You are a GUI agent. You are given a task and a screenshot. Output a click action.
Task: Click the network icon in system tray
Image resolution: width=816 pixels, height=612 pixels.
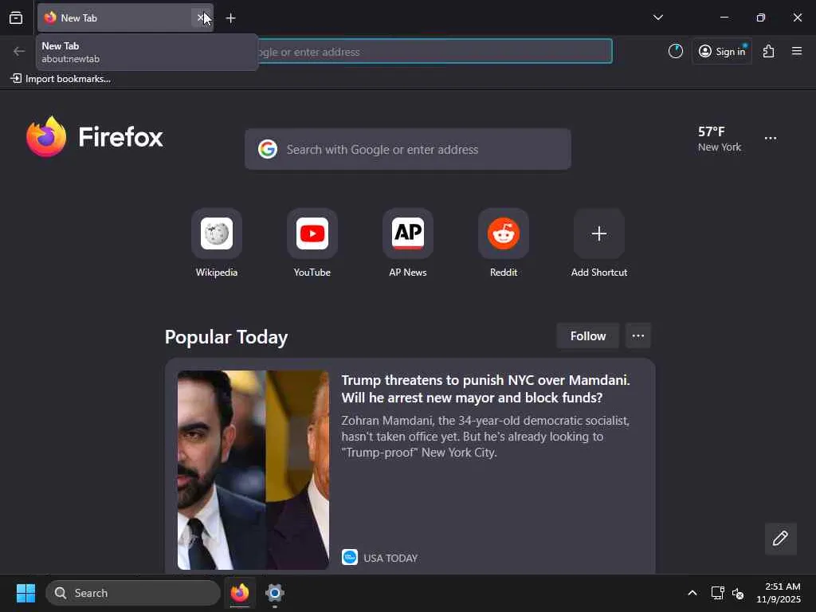point(717,593)
